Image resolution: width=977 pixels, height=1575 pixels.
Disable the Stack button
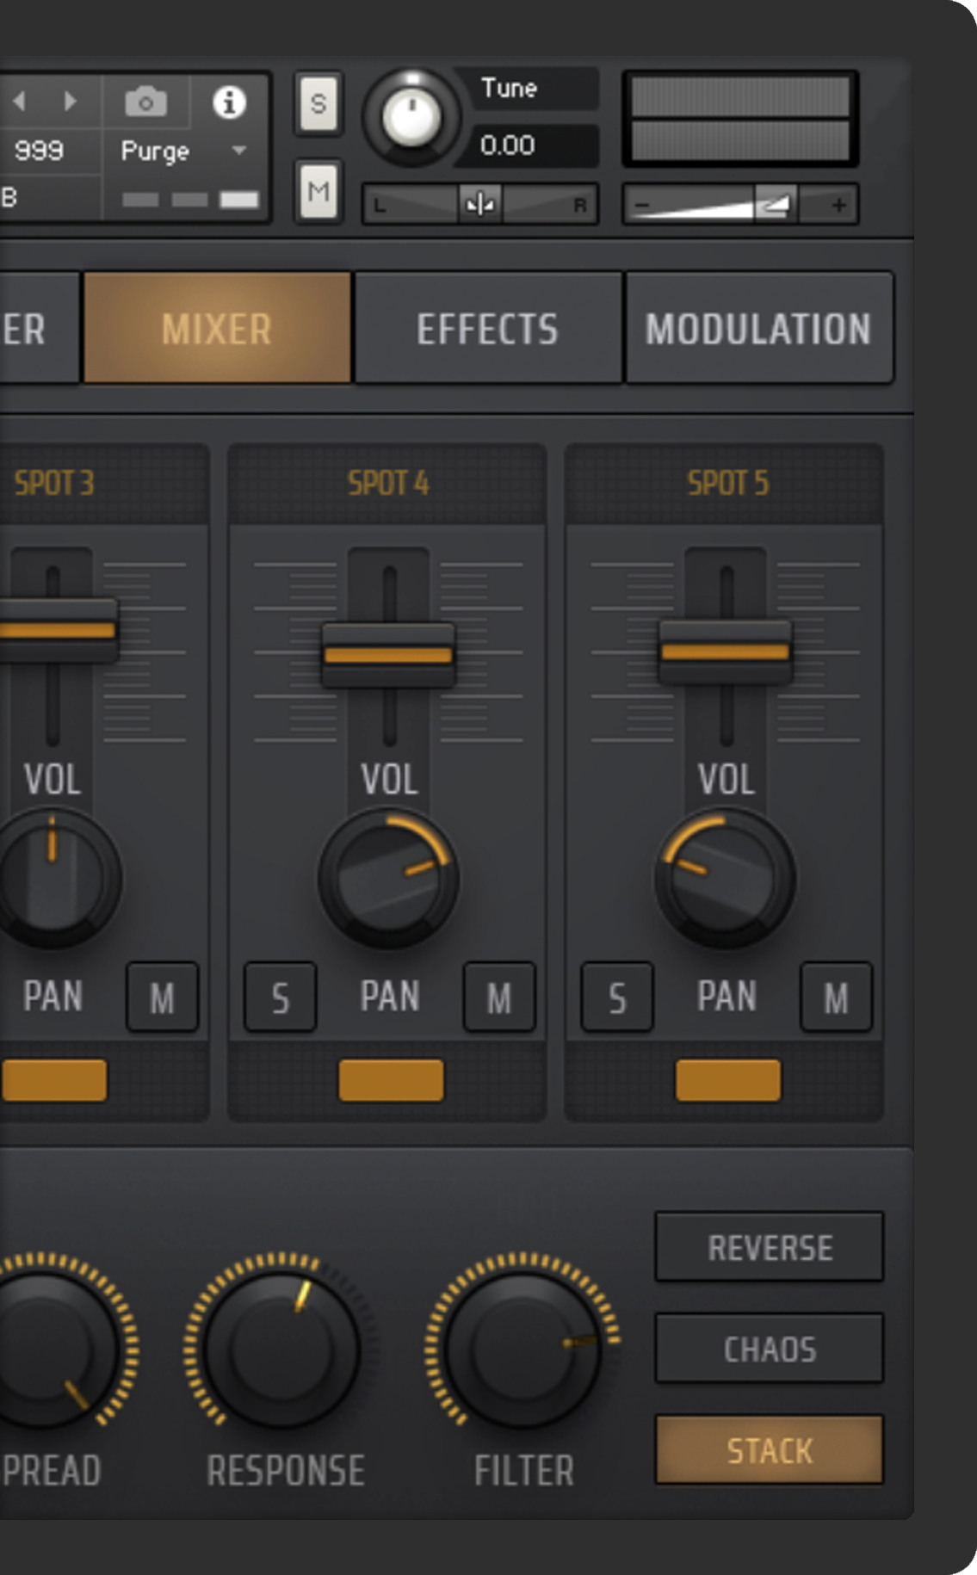coord(769,1450)
